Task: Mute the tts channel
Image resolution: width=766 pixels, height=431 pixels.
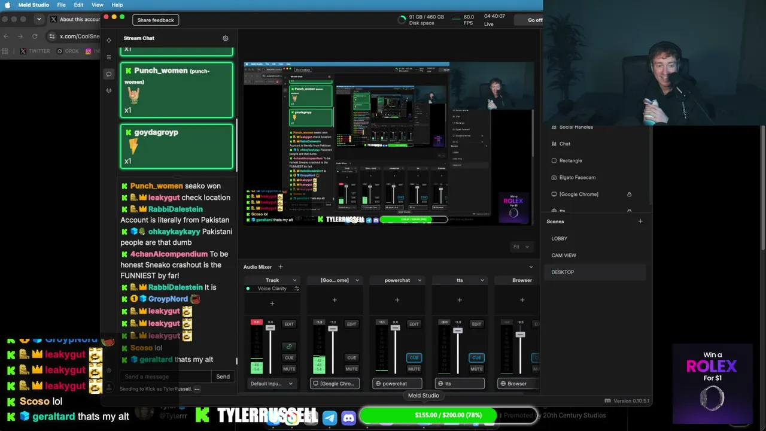Action: click(x=476, y=369)
